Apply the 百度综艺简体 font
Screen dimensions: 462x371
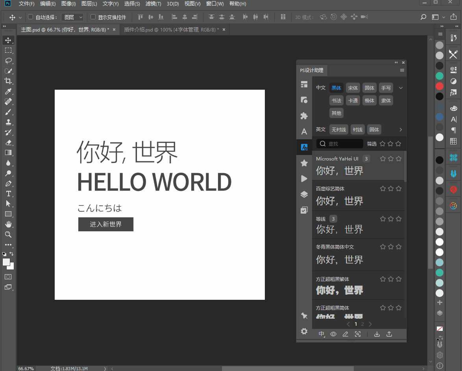click(358, 196)
